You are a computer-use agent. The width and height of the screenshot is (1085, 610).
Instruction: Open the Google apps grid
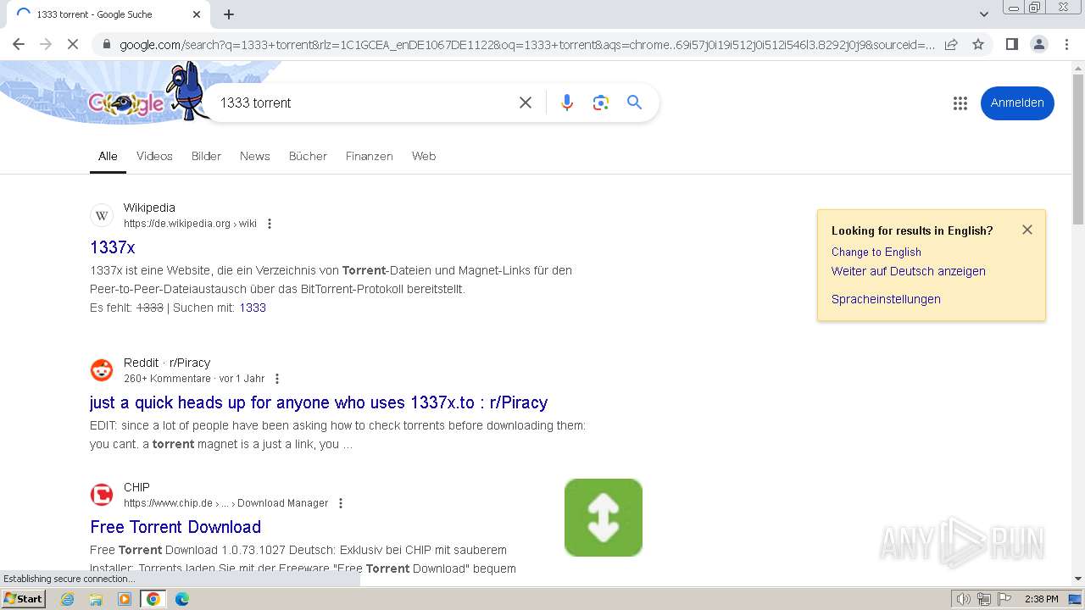[960, 103]
